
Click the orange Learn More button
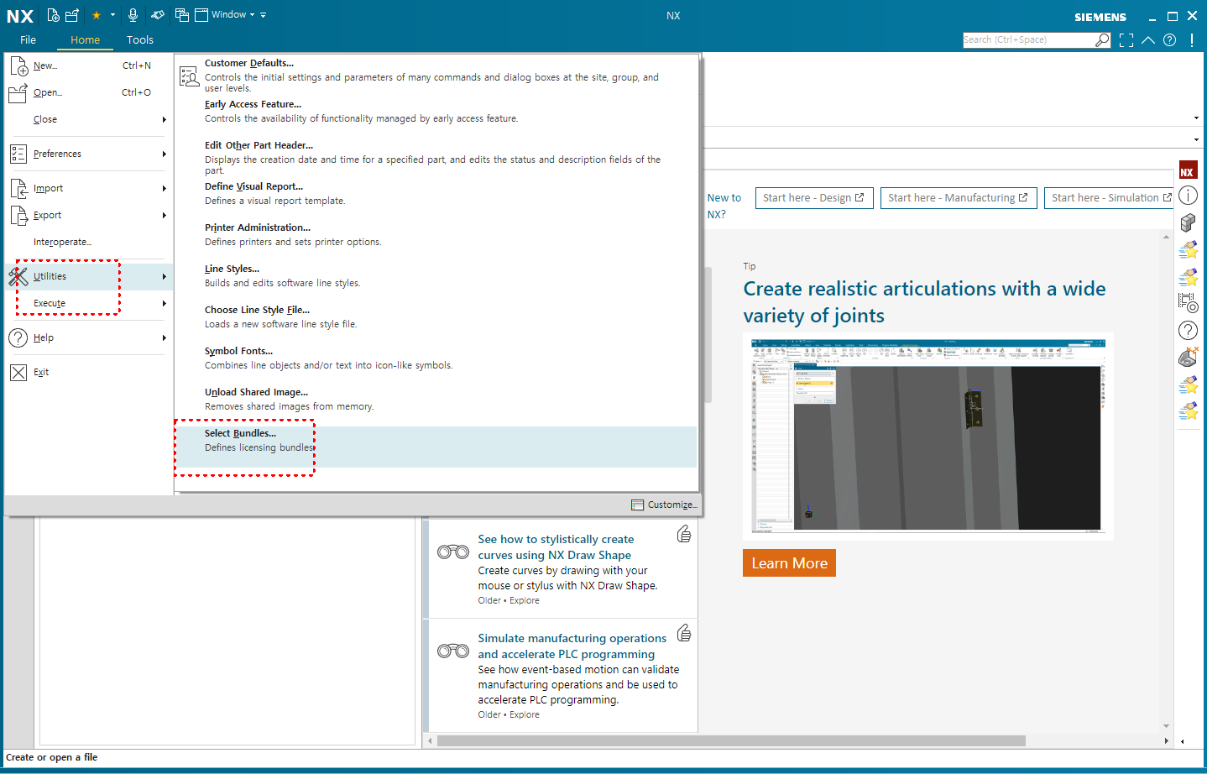tap(789, 563)
